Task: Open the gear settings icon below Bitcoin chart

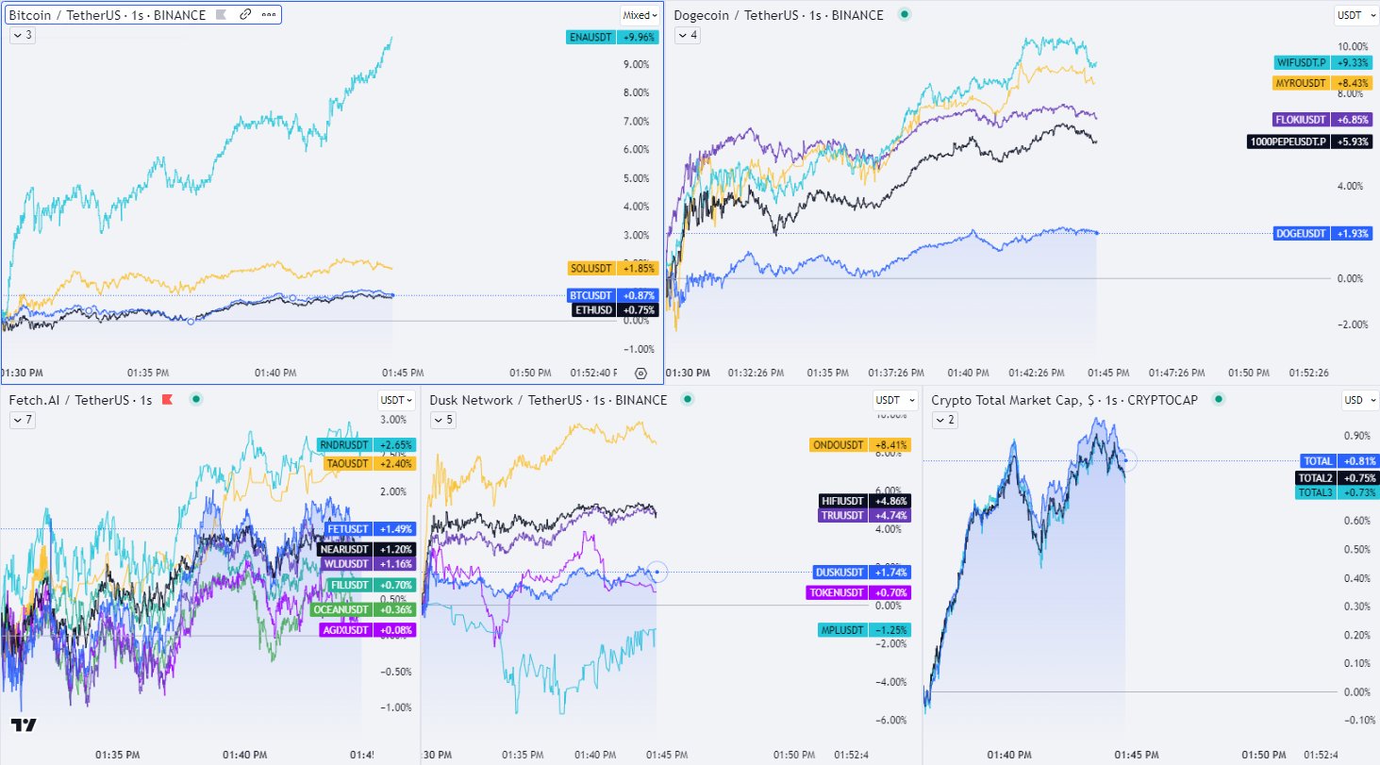Action: coord(641,373)
